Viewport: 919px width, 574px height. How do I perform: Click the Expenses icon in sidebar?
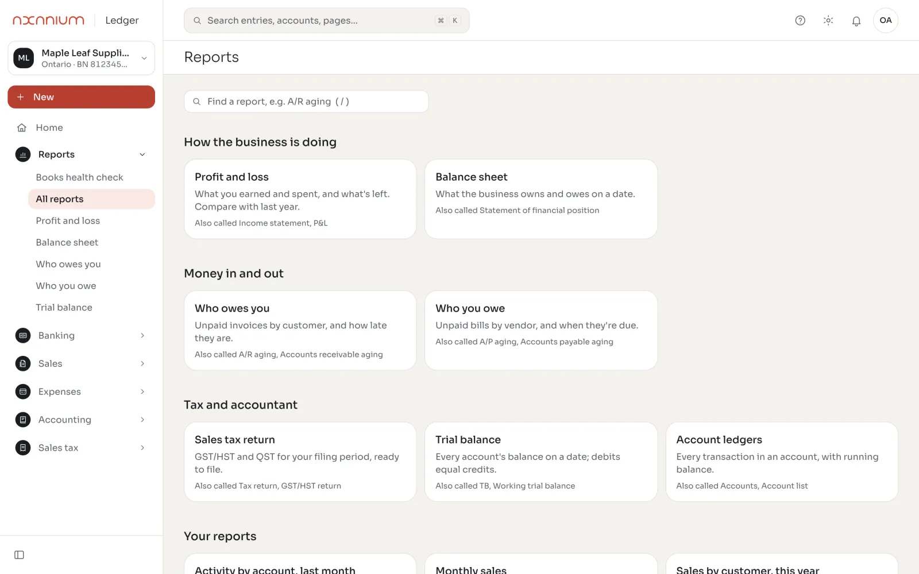[23, 392]
